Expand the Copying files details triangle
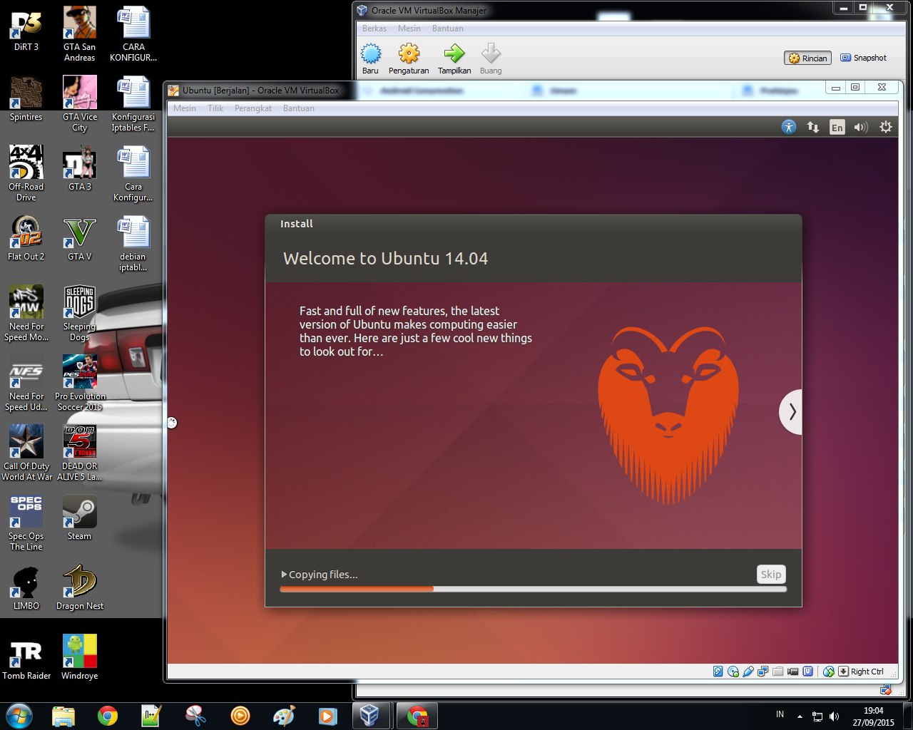Image resolution: width=913 pixels, height=730 pixels. tap(284, 574)
